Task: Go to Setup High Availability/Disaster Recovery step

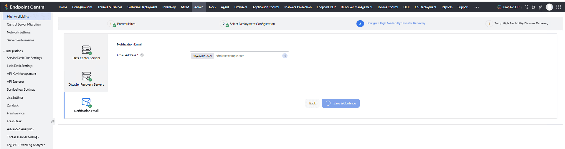Action: (517, 23)
